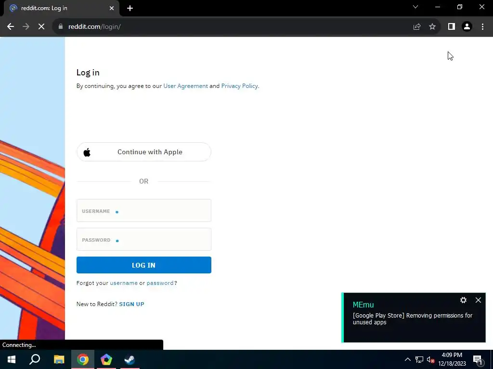
Task: Open the Chrome profile avatar
Action: 467,27
